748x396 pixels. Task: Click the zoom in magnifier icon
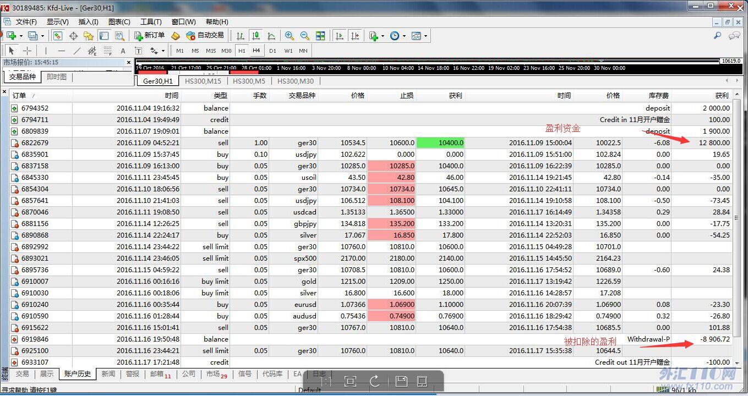tap(289, 36)
